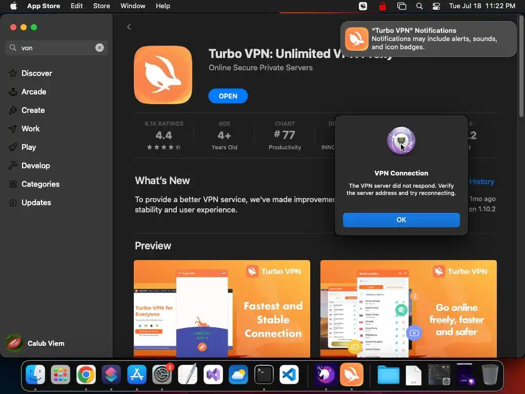Screen dimensions: 525x394
Task: Click the date and time in the menu bar
Action: click(x=482, y=6)
